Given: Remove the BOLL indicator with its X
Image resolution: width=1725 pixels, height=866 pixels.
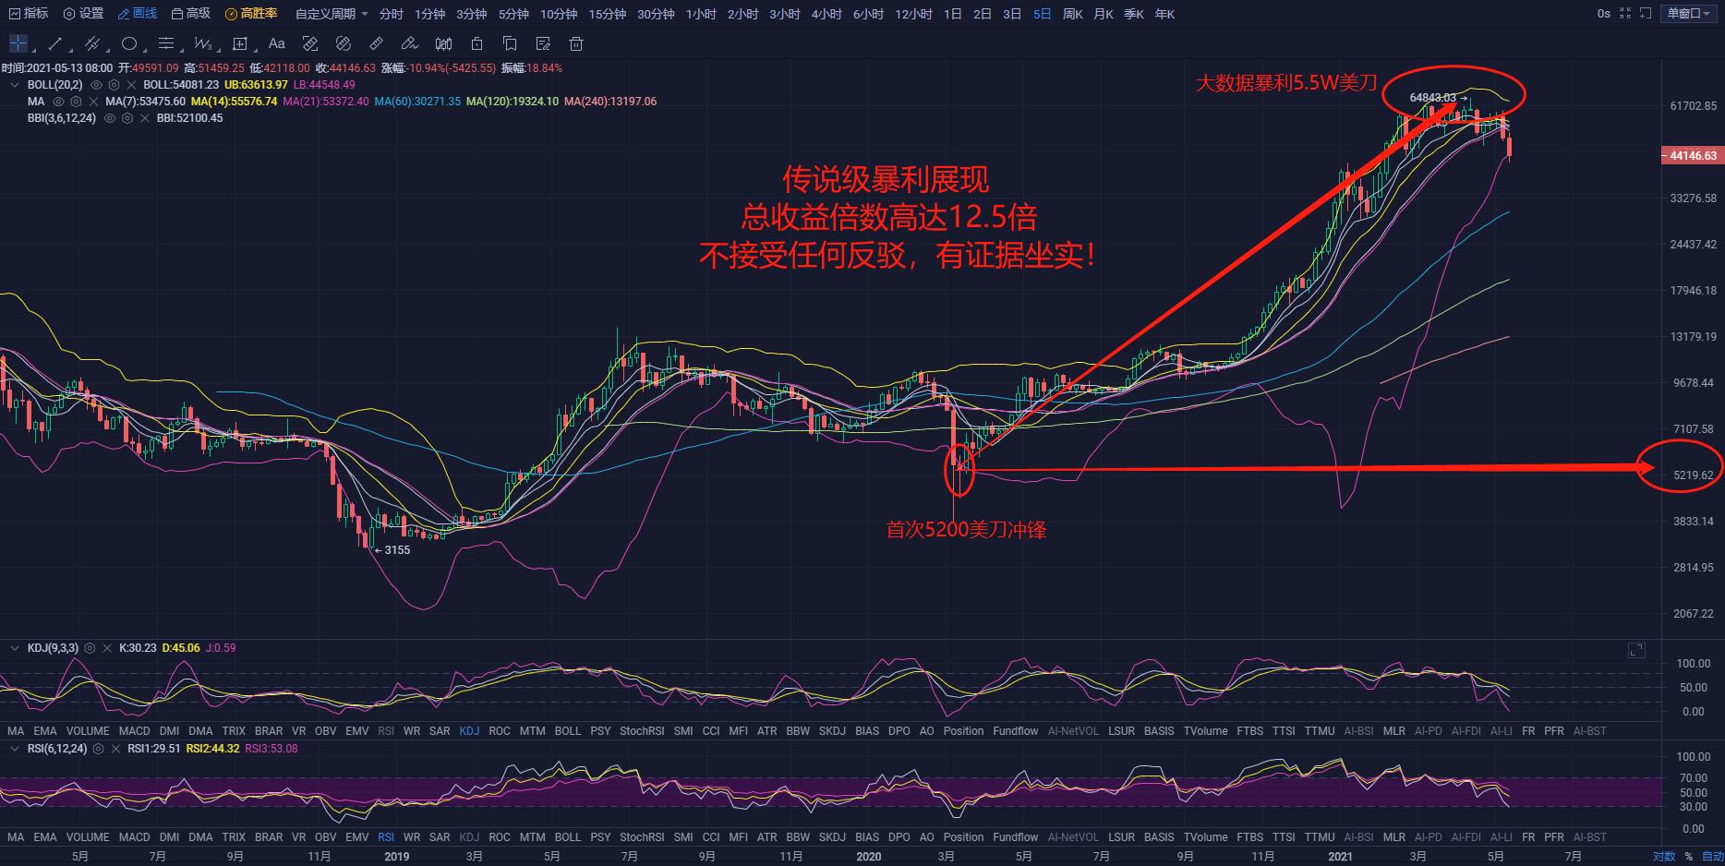Looking at the screenshot, I should coord(130,85).
